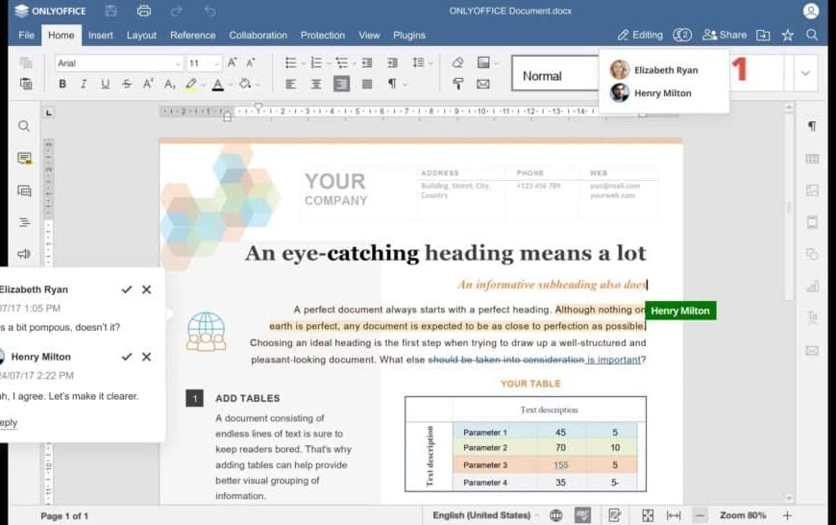
Task: Open user profile avatar icon
Action: pyautogui.click(x=811, y=11)
